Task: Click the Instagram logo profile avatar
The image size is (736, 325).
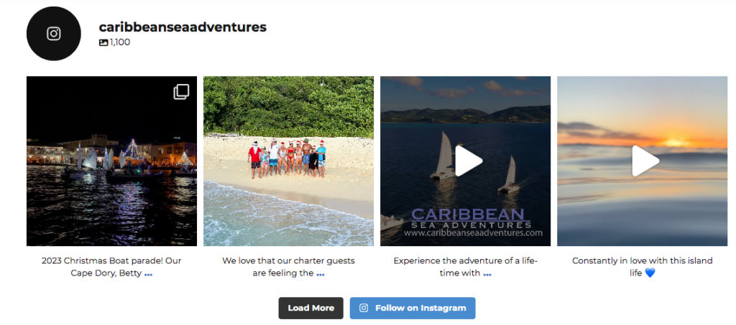Action: [53, 34]
